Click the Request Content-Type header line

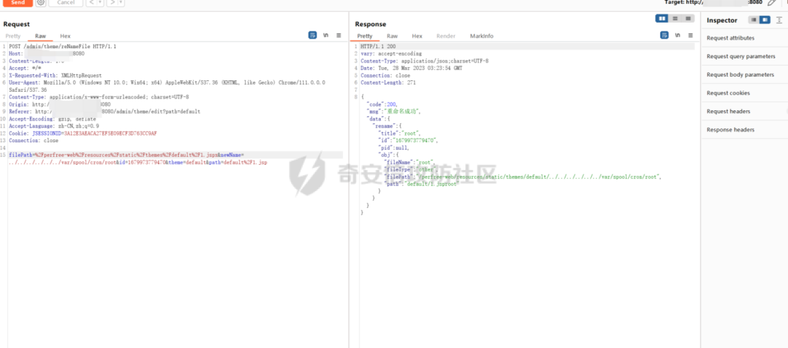99,97
